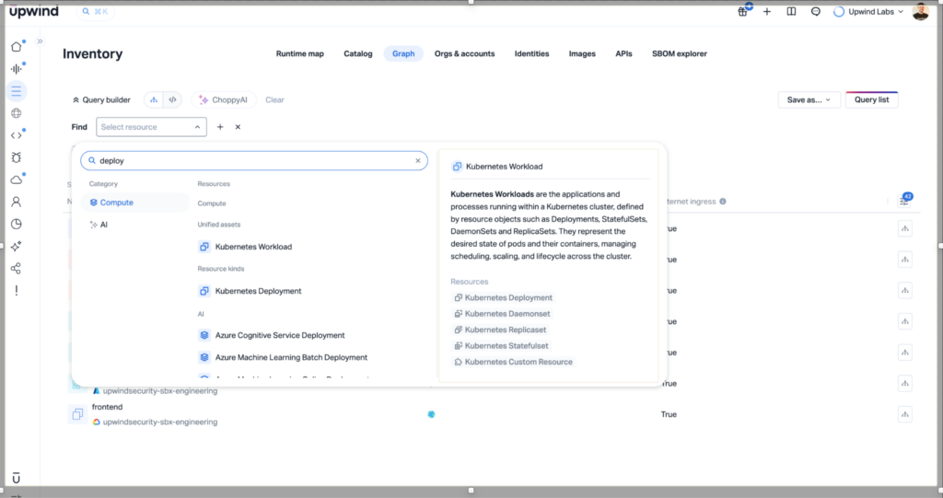The width and height of the screenshot is (943, 498).
Task: Open column settings with 42 badge
Action: (x=905, y=201)
